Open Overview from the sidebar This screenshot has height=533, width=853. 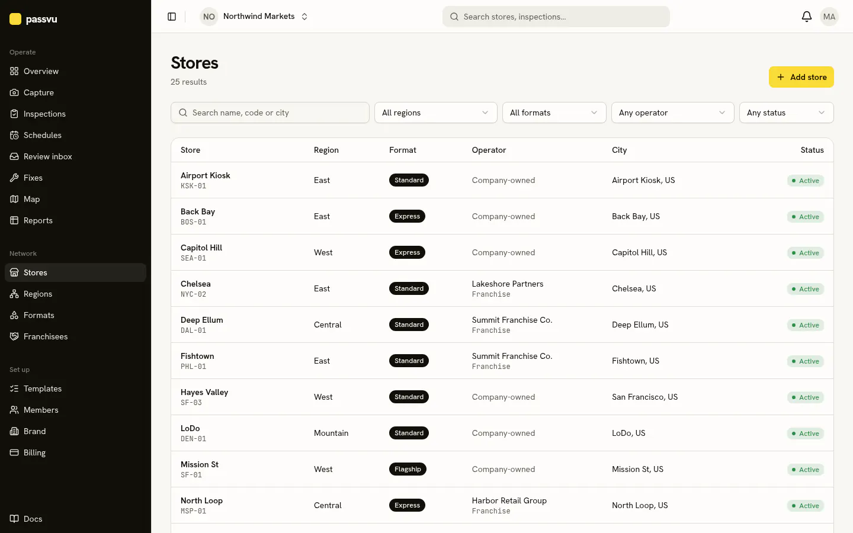click(76, 71)
